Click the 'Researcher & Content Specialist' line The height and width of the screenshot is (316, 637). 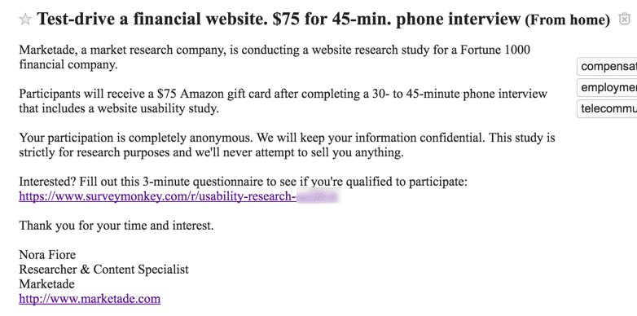[x=104, y=270]
